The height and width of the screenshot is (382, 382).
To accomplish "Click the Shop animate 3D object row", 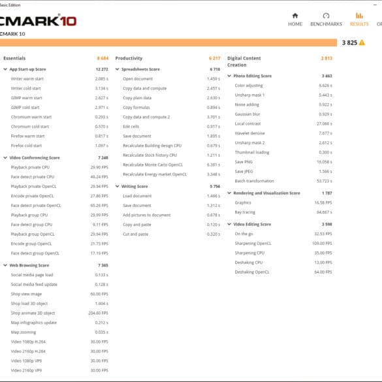I will pyautogui.click(x=59, y=313).
